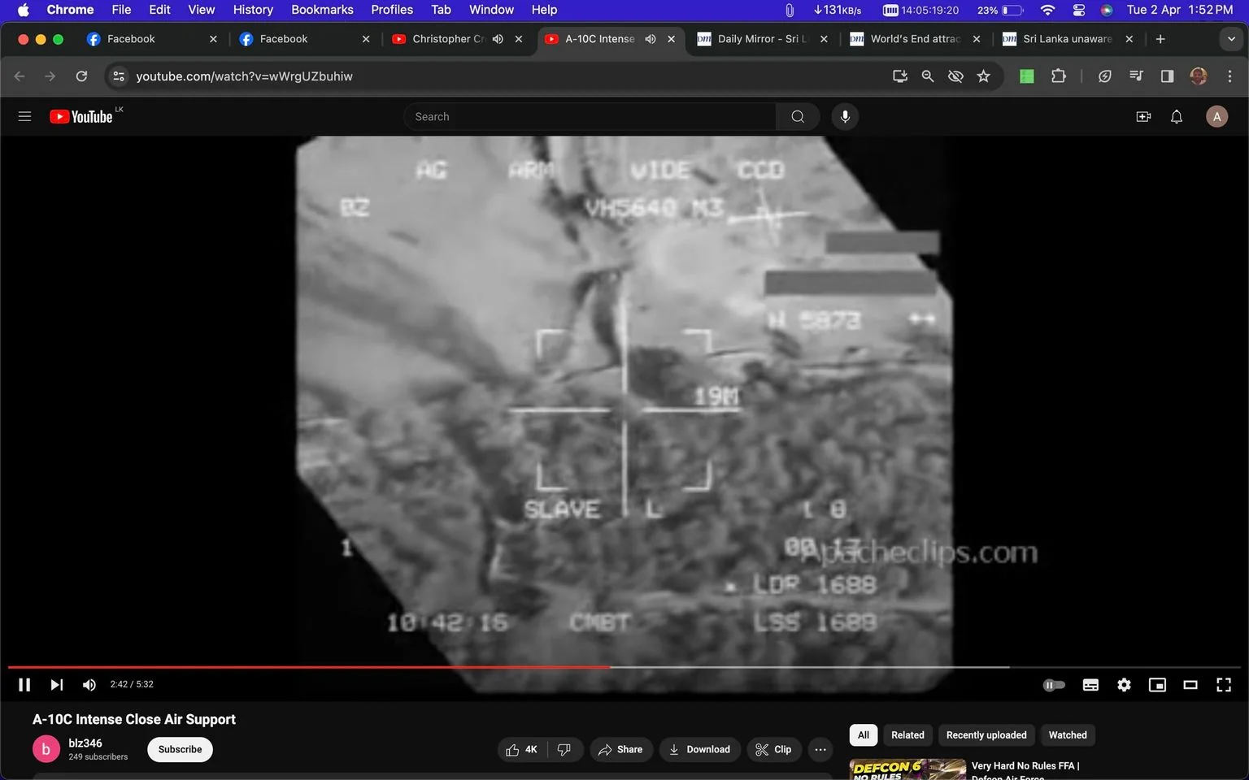Open YouTube notifications bell
Viewport: 1249px width, 780px height.
pyautogui.click(x=1177, y=116)
